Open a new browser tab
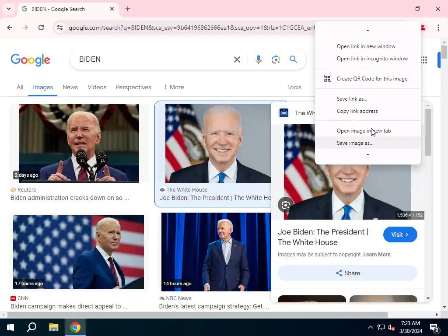This screenshot has height=336, width=448. pyautogui.click(x=128, y=9)
